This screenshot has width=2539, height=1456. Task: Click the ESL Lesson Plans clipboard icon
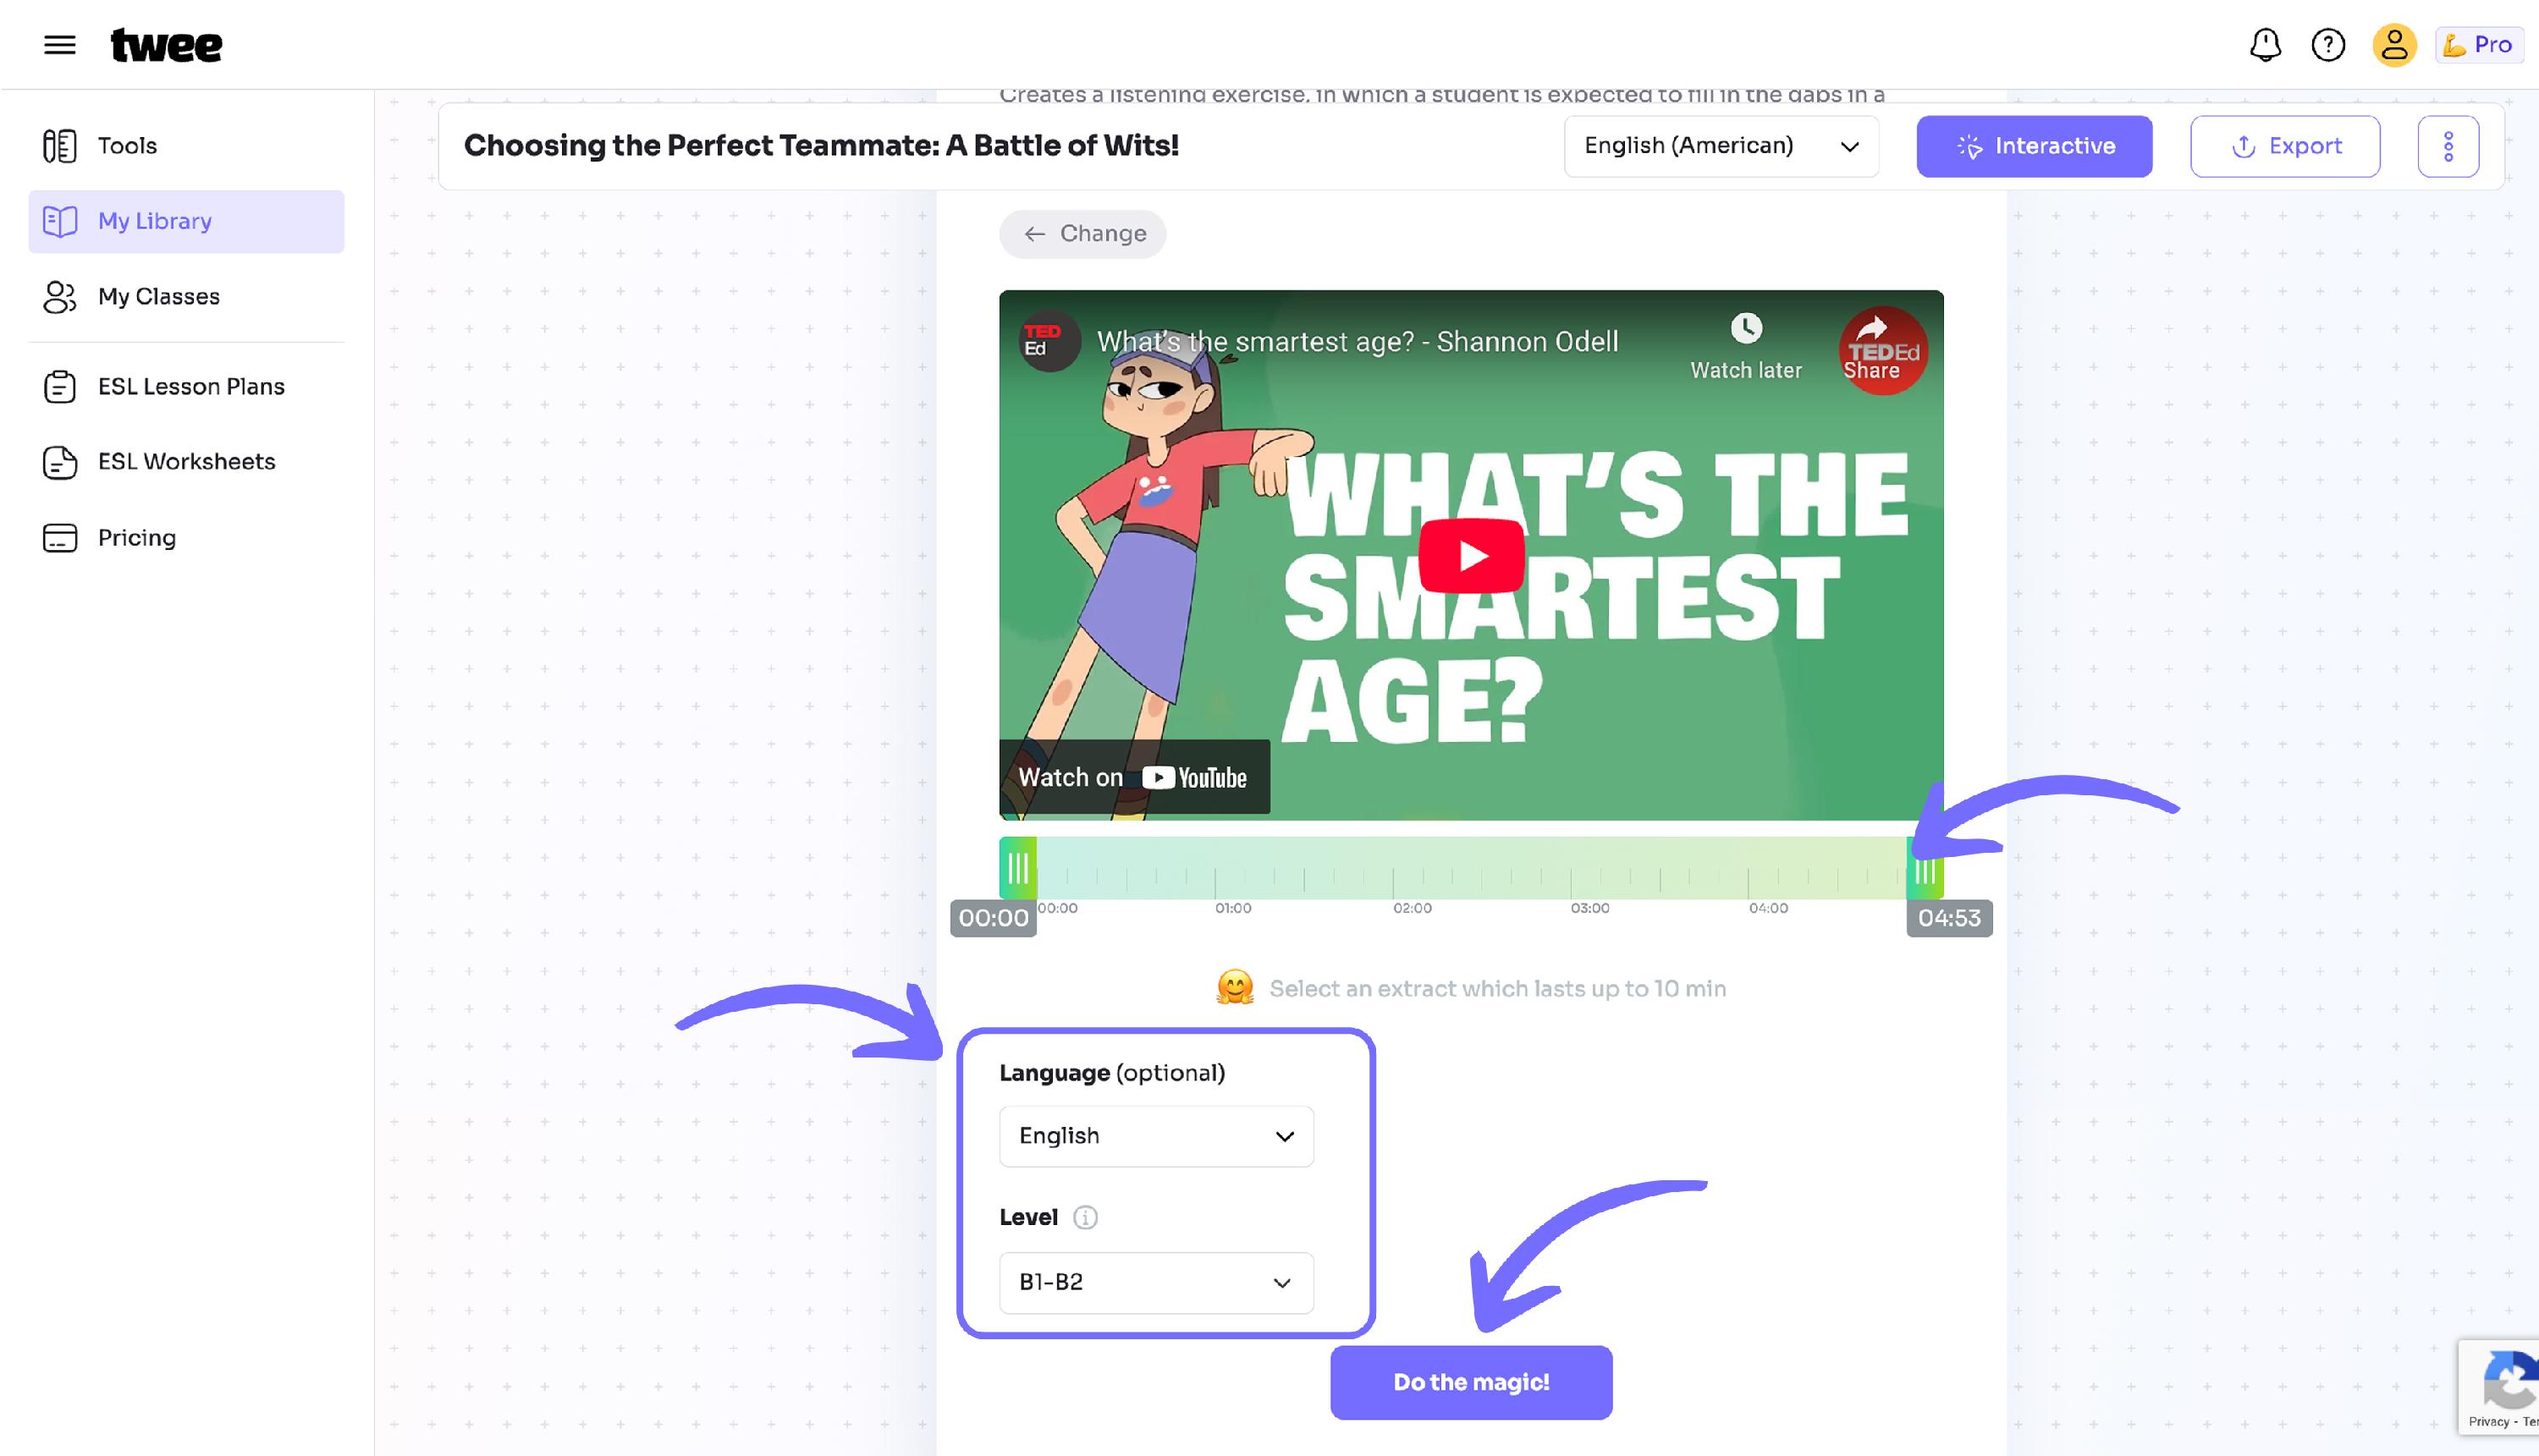click(60, 386)
